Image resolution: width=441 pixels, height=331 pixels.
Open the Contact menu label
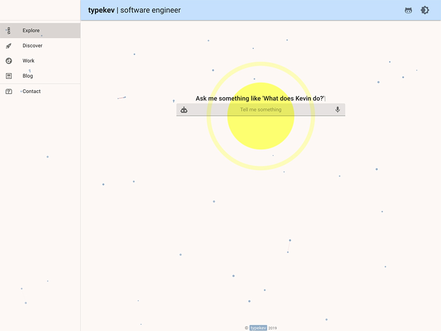[x=31, y=91]
